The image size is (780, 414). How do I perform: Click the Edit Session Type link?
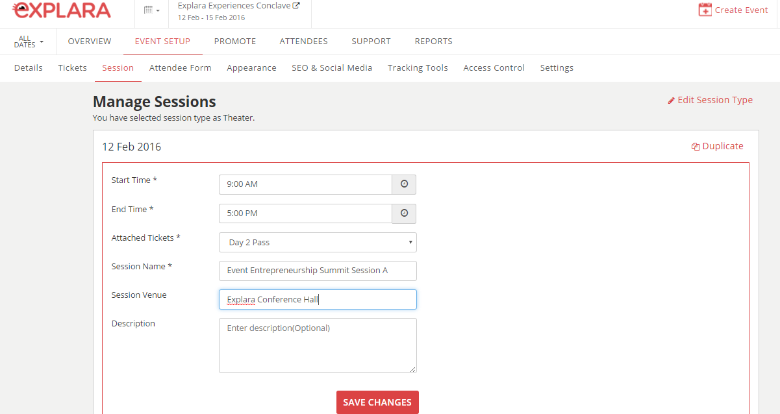coord(715,101)
